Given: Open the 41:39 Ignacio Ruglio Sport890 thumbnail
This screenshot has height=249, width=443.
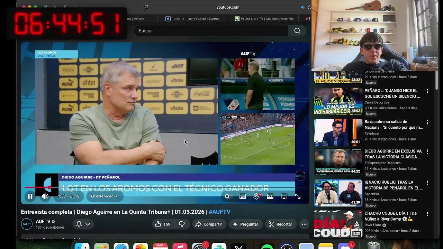Looking at the screenshot, I should [x=338, y=193].
